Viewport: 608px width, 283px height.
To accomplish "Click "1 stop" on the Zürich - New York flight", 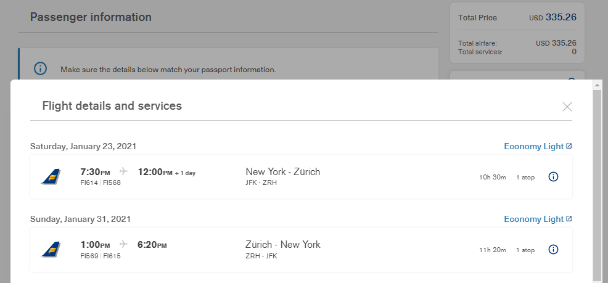I will (x=525, y=250).
